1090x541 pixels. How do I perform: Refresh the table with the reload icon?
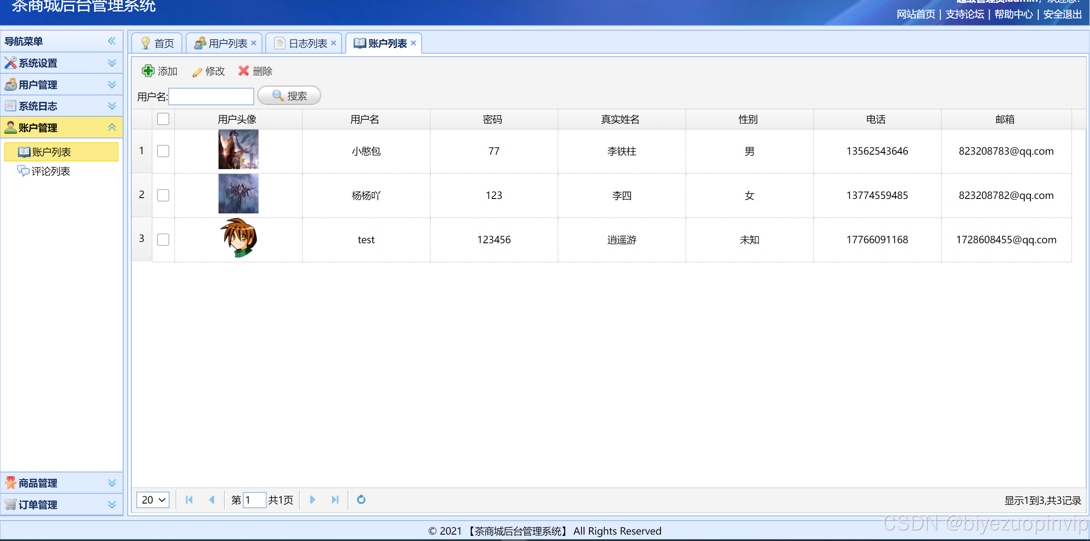(361, 499)
